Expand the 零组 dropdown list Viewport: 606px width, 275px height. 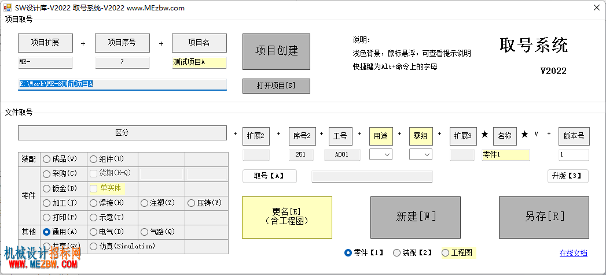pyautogui.click(x=421, y=154)
